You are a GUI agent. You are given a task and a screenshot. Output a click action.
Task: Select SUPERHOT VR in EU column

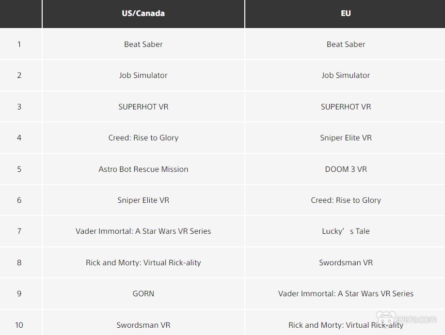click(x=346, y=107)
